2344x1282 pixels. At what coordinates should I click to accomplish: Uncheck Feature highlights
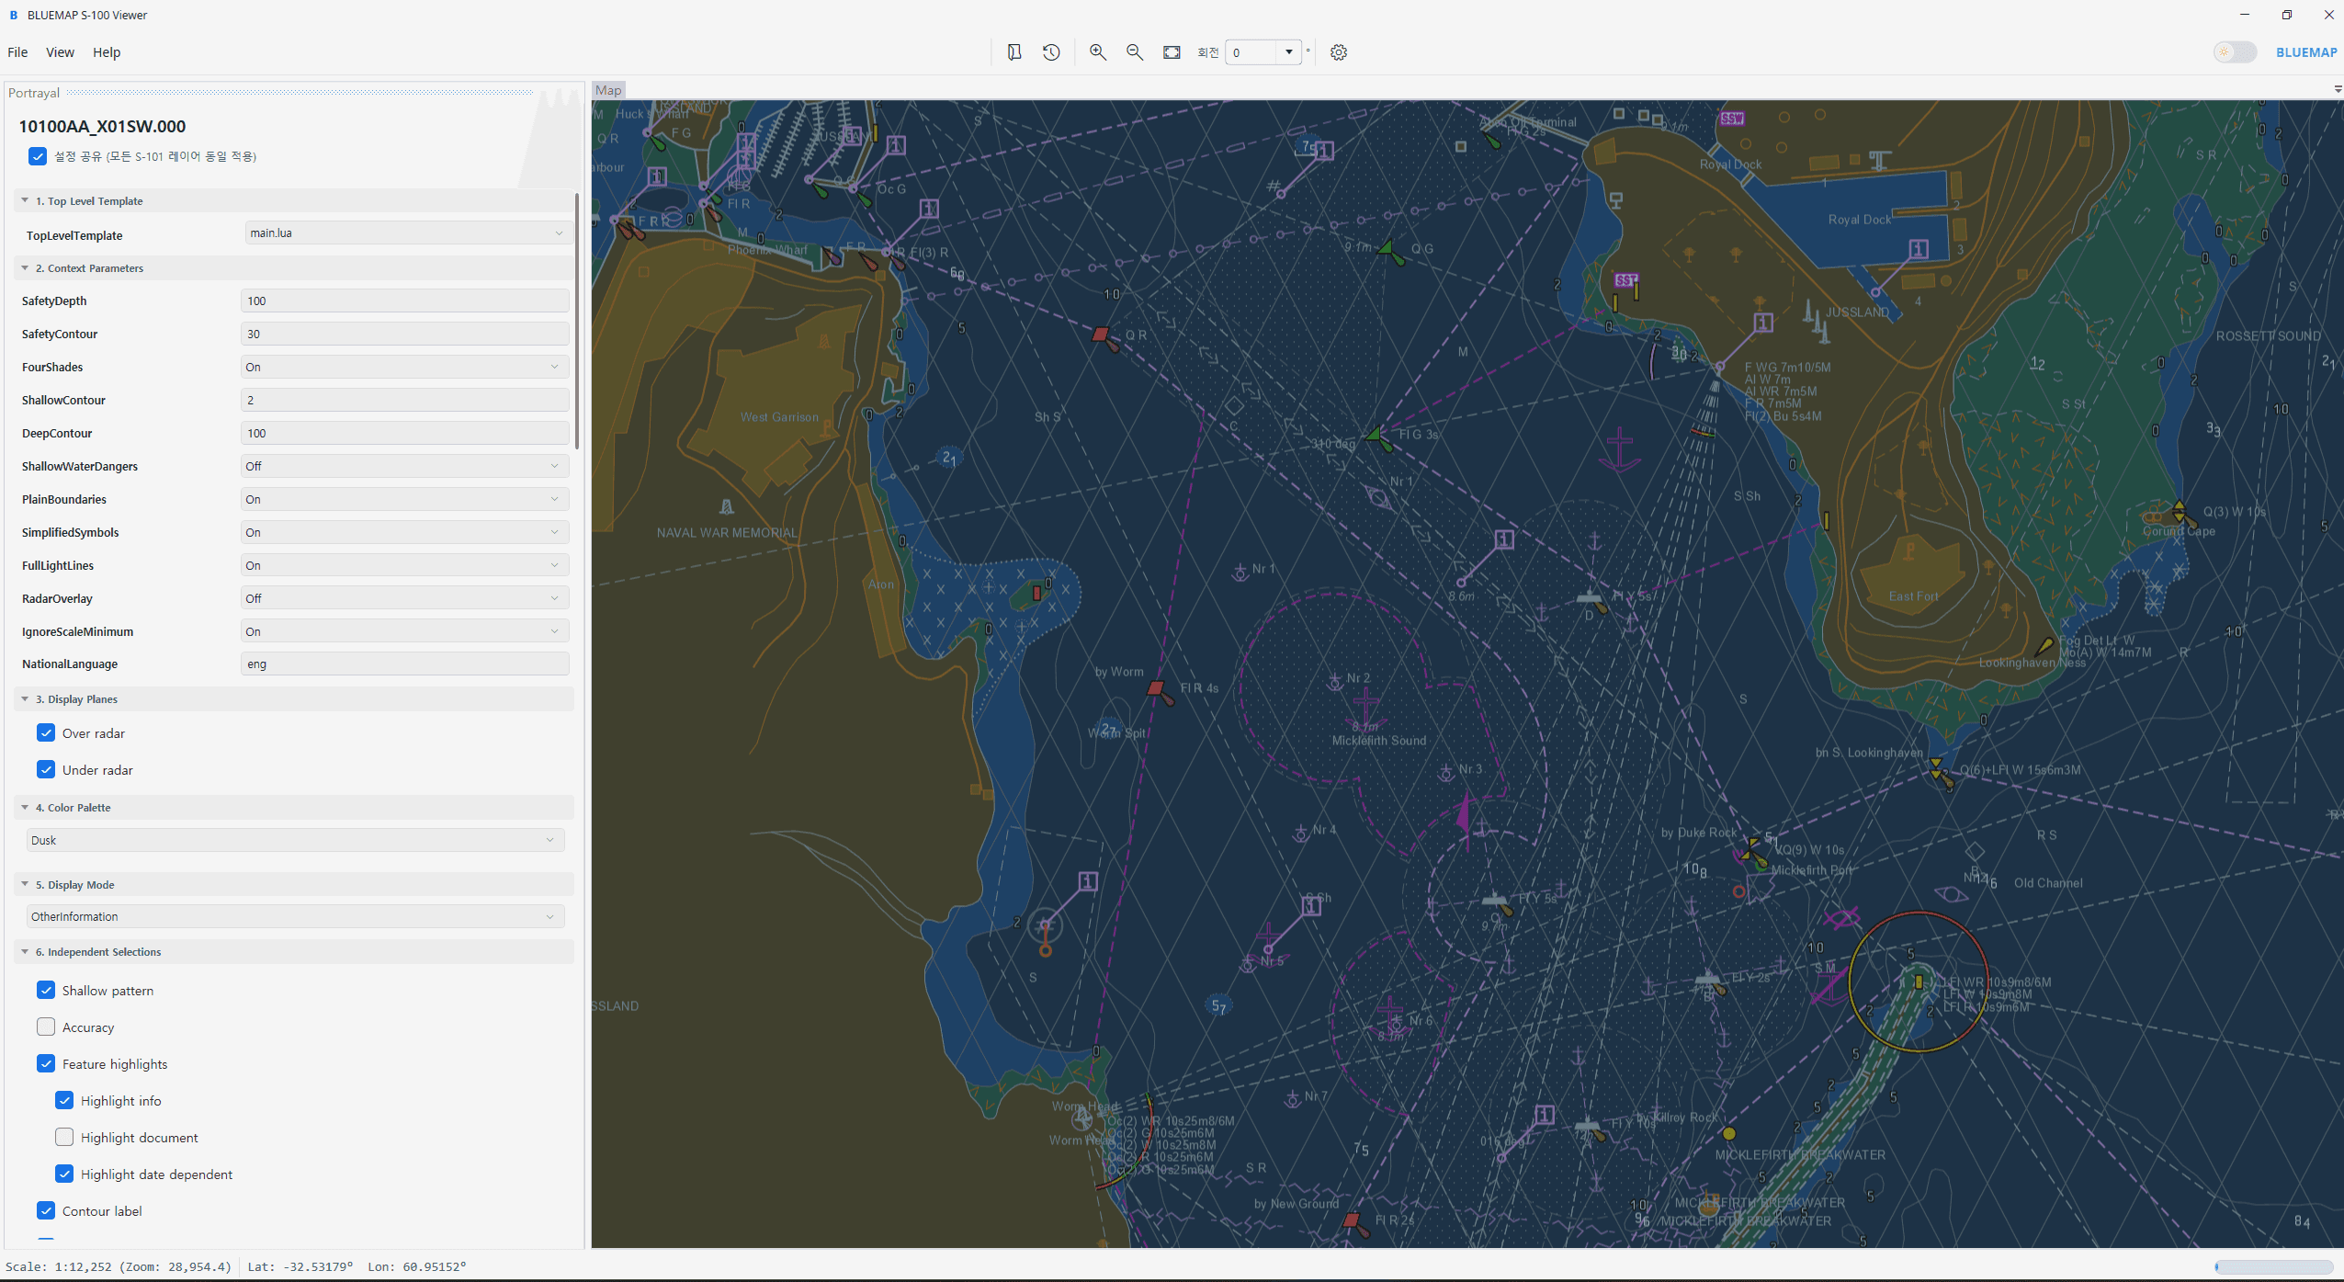(x=46, y=1063)
